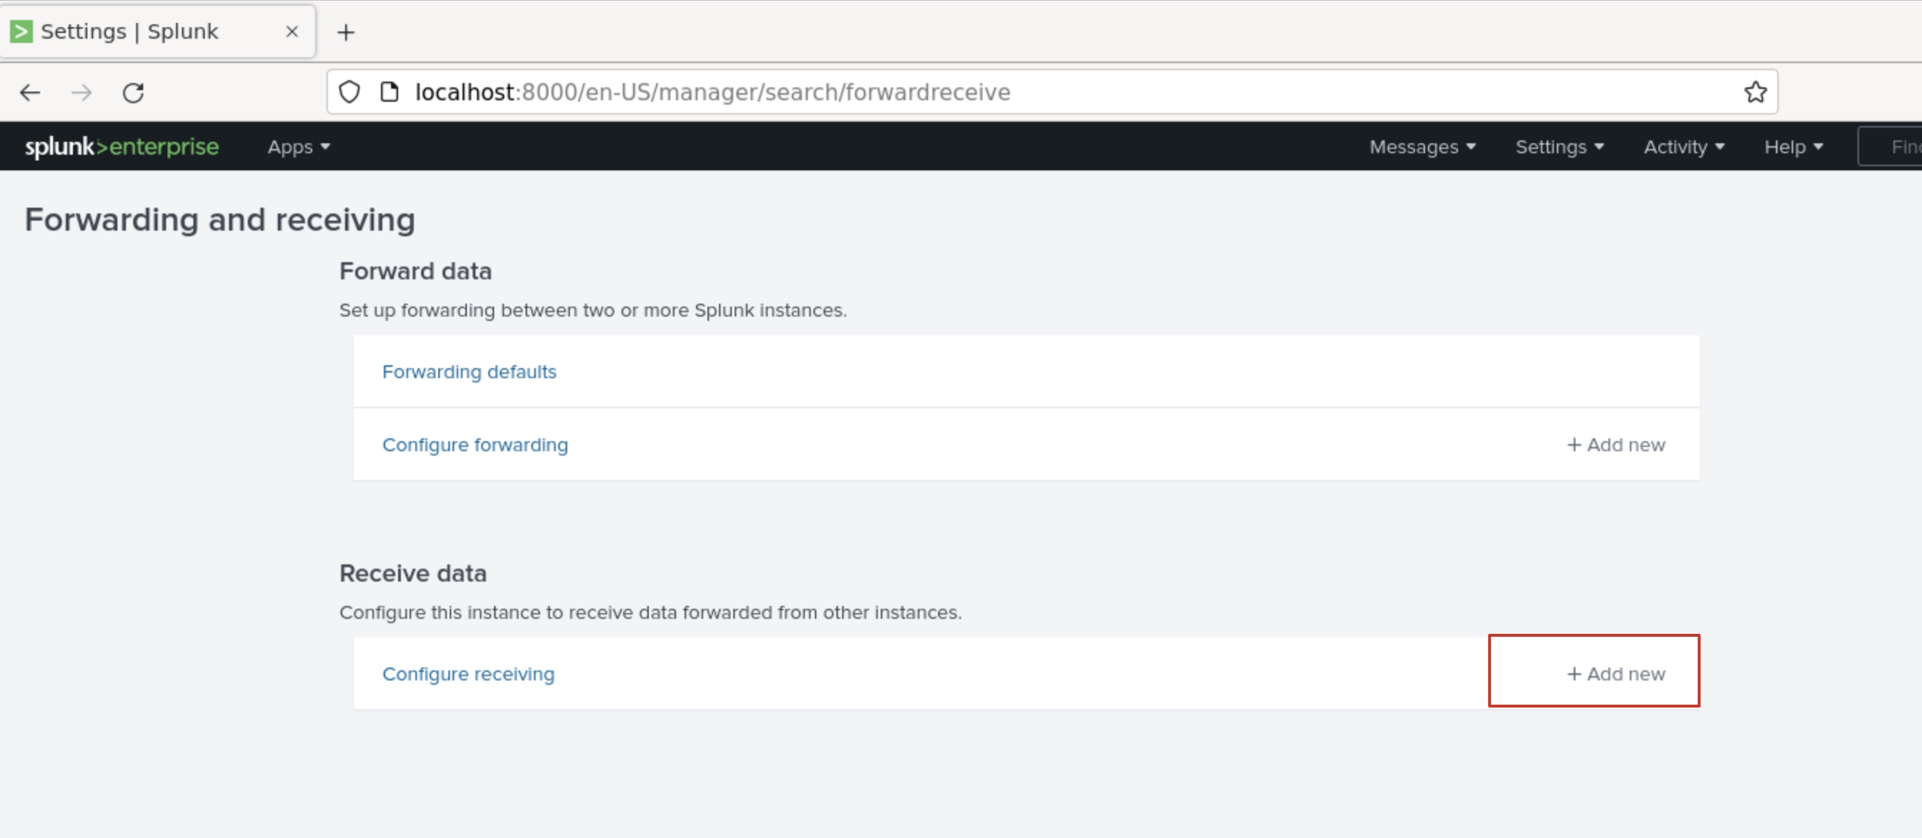The height and width of the screenshot is (838, 1922).
Task: Click the Forwarding and receiving heading
Action: click(220, 220)
